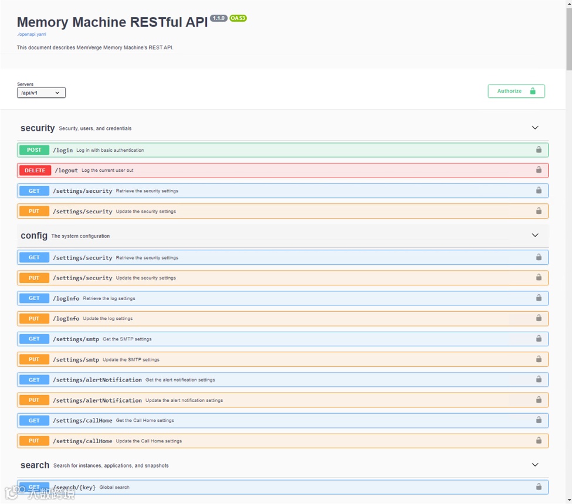Click text 'Log in with basic authentication'
Image resolution: width=573 pixels, height=504 pixels.
coord(110,150)
